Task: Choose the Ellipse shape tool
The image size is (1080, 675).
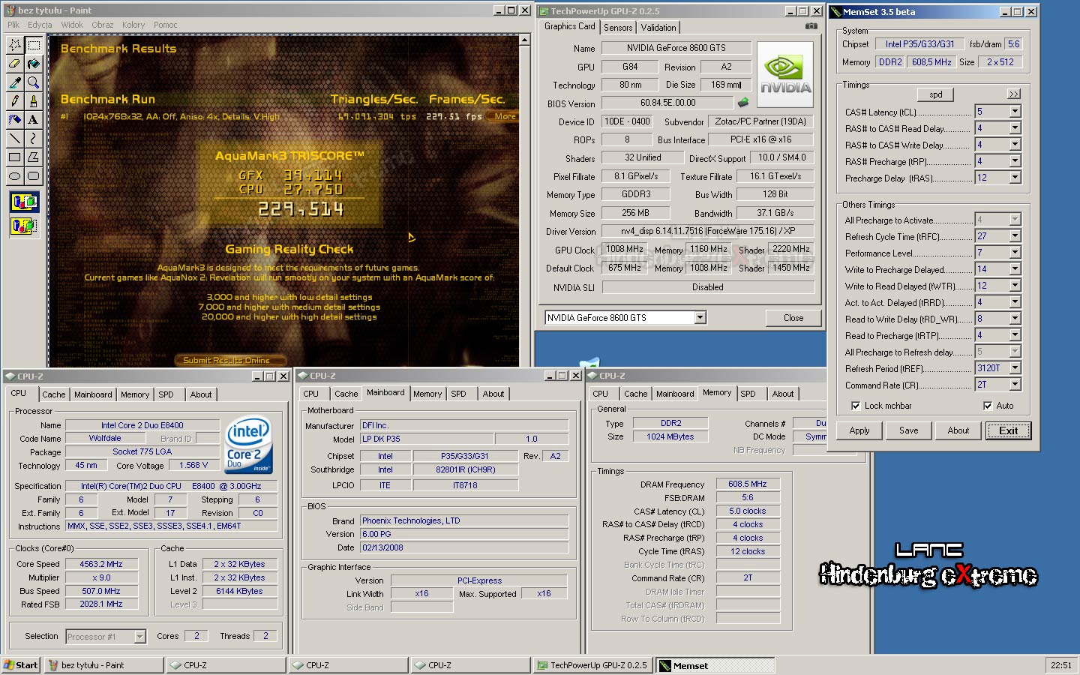Action: coord(14,176)
